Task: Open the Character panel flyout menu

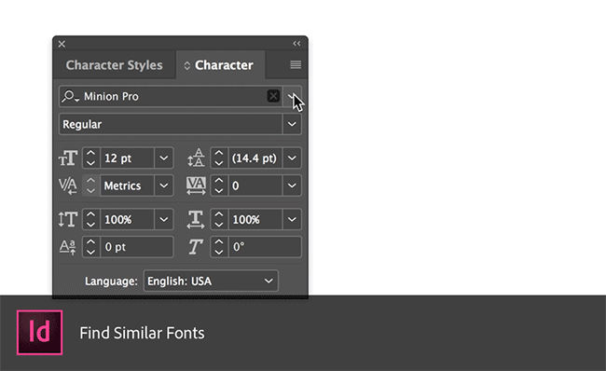Action: [296, 64]
